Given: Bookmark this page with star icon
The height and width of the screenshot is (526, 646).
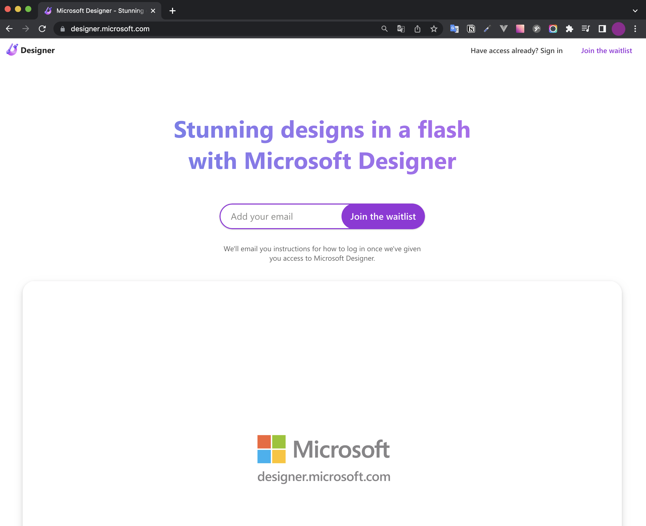Looking at the screenshot, I should 434,29.
